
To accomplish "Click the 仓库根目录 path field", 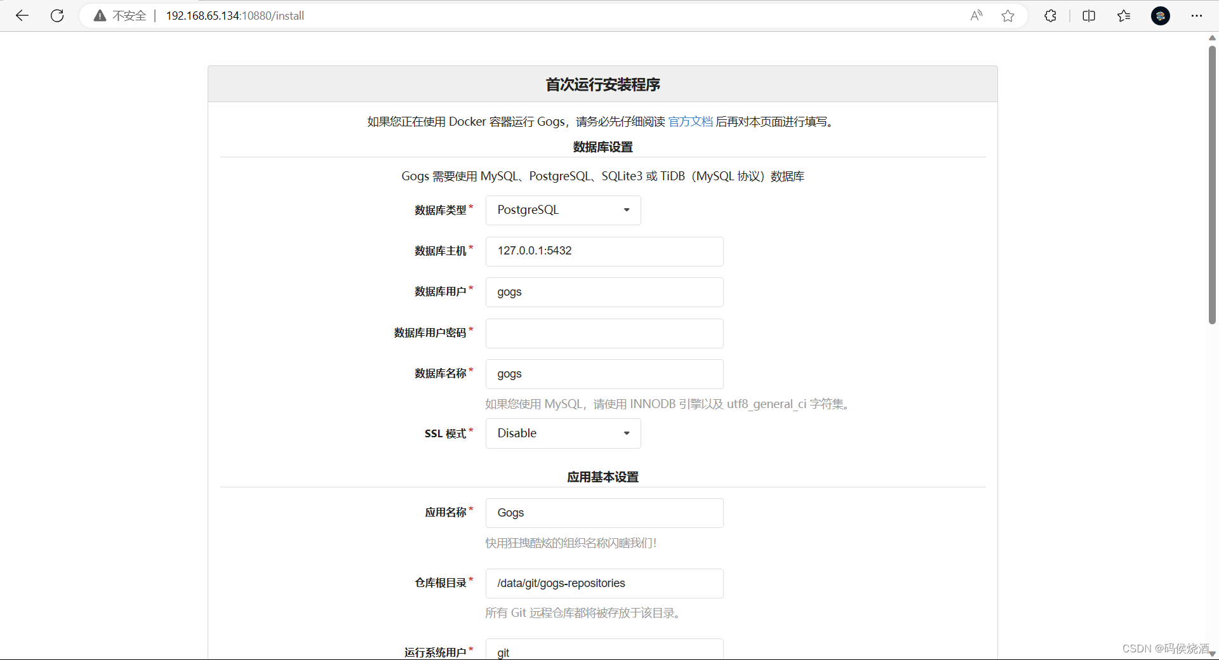I will [x=604, y=583].
